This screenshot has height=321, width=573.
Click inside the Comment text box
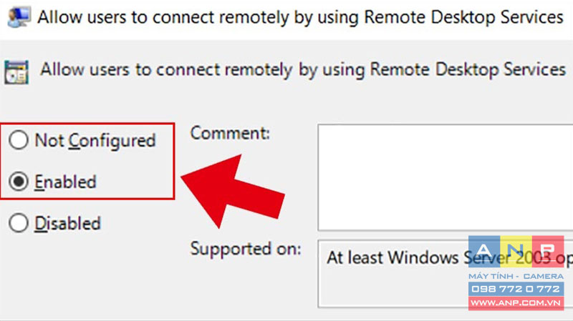point(446,177)
